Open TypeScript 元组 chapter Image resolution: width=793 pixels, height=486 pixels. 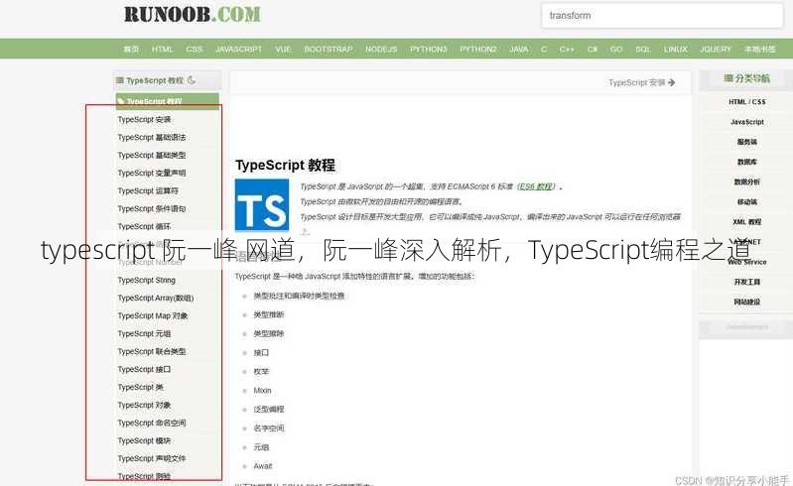coord(144,334)
